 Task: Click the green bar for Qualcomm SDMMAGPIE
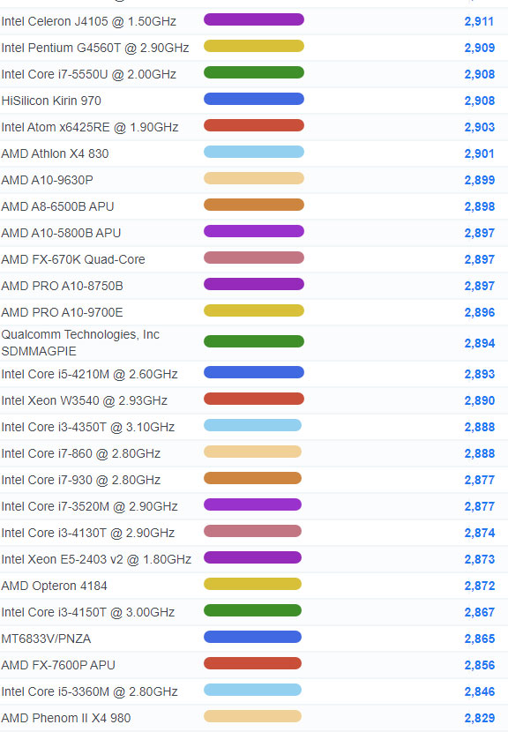point(254,341)
